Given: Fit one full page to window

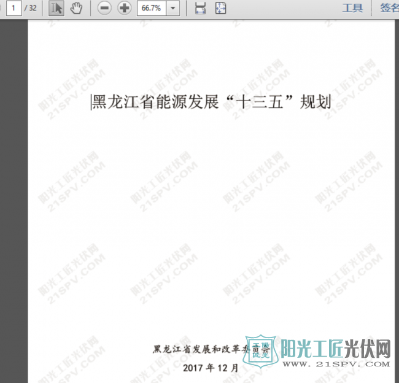Looking at the screenshot, I should point(220,8).
